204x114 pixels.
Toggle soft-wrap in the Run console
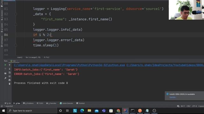coord(10,73)
